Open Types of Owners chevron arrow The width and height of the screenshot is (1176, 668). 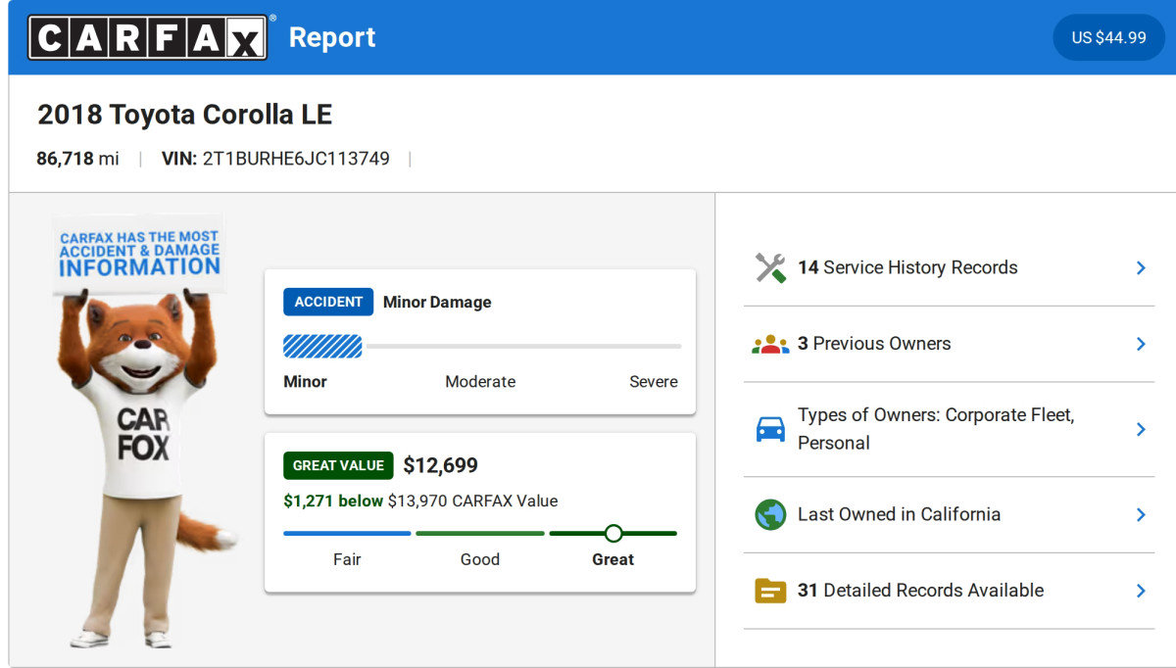coord(1141,429)
